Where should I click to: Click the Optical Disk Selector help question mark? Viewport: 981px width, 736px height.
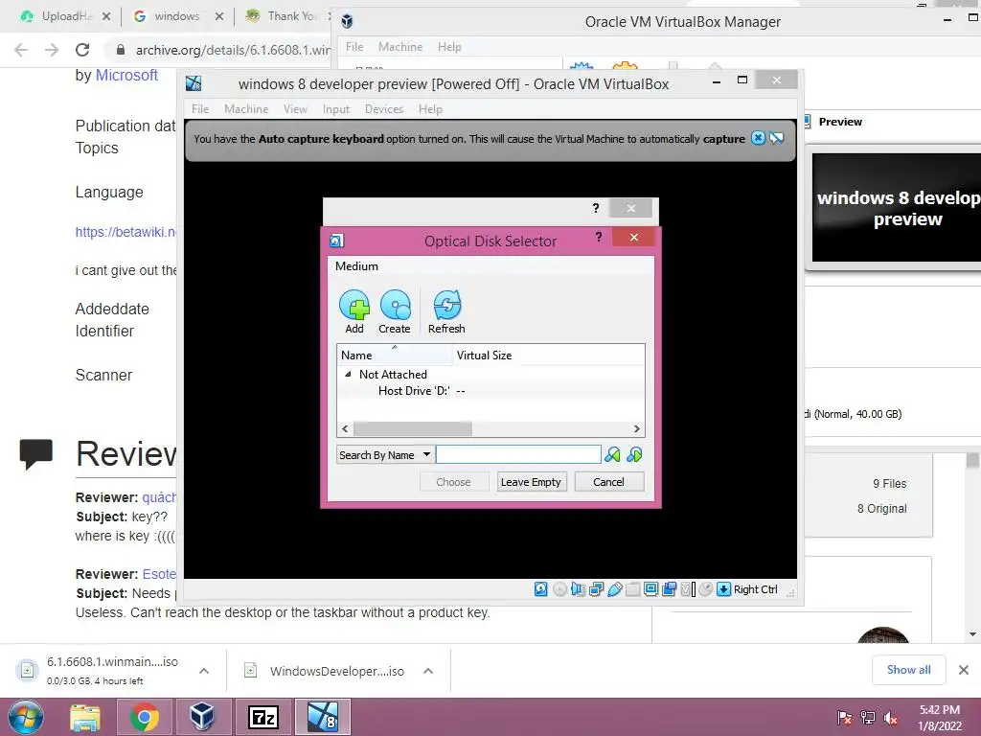click(x=599, y=238)
